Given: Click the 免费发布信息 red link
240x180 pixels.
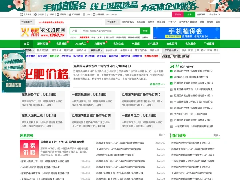Looking at the screenshot, I should [151, 56].
